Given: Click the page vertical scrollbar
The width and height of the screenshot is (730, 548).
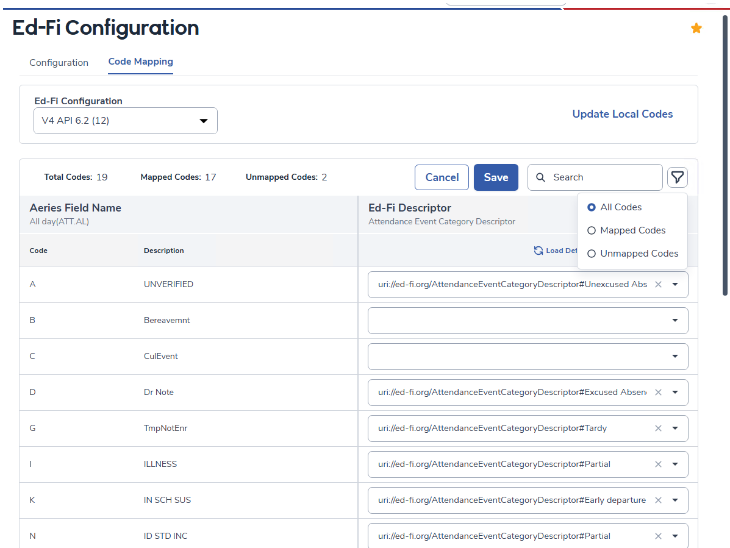Looking at the screenshot, I should pyautogui.click(x=725, y=156).
